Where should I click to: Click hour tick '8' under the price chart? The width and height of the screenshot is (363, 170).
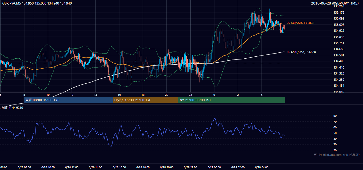(x=24, y=95)
